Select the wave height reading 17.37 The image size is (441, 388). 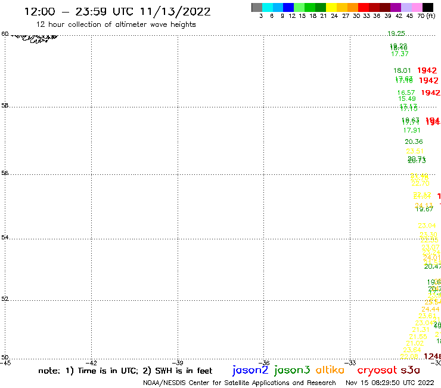(400, 54)
